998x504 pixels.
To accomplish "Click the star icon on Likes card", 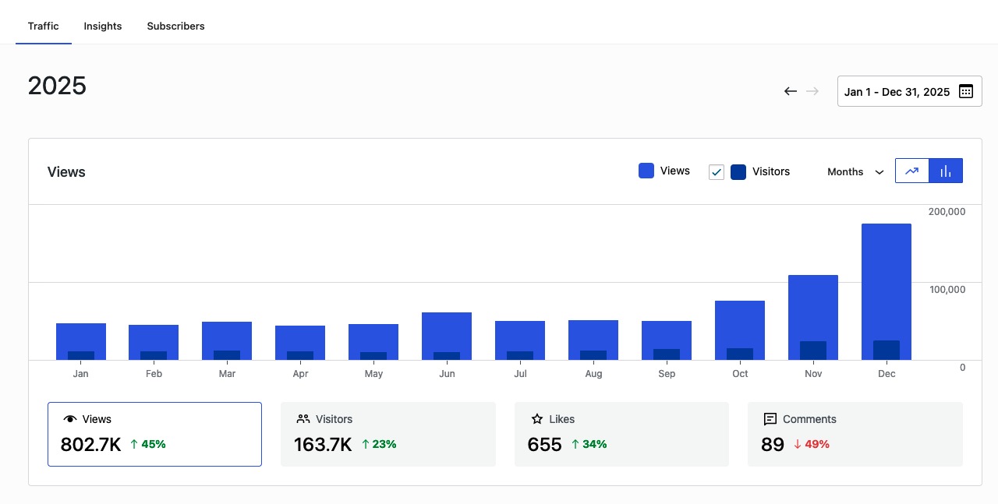I will click(x=537, y=419).
